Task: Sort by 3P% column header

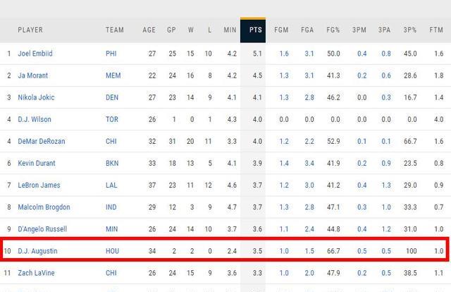Action: click(x=410, y=30)
